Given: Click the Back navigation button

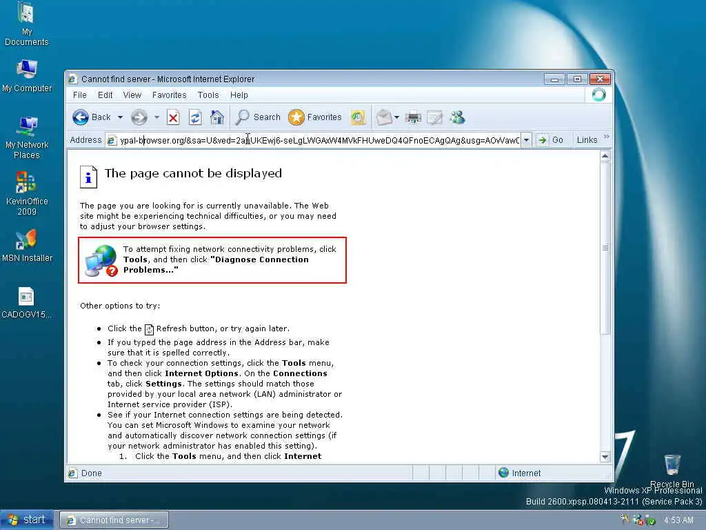Looking at the screenshot, I should click(92, 117).
